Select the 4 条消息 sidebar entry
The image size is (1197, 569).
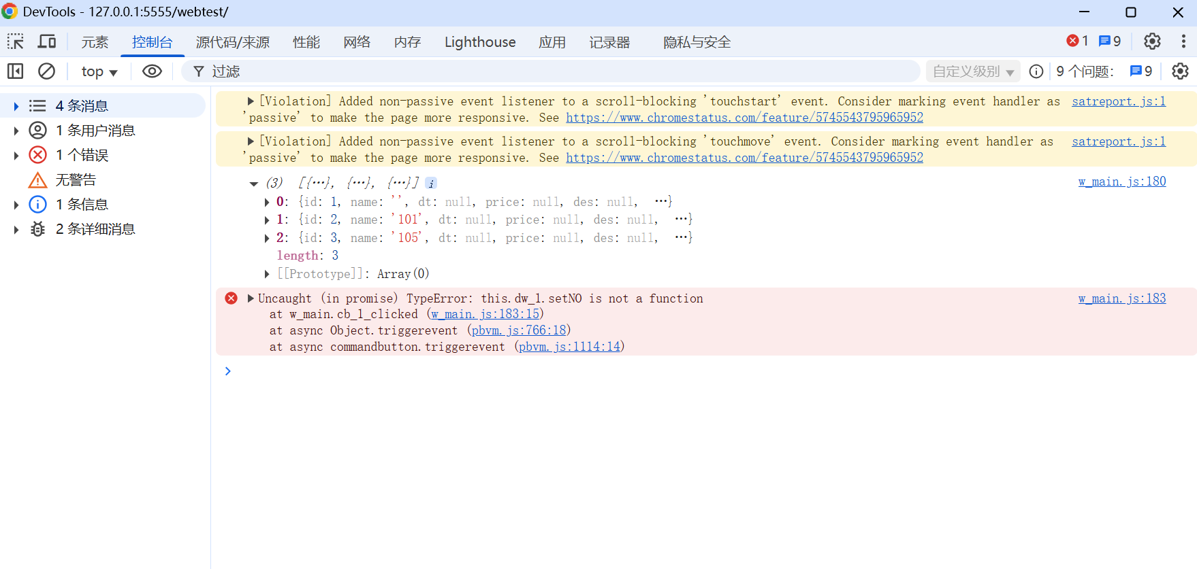(x=82, y=106)
